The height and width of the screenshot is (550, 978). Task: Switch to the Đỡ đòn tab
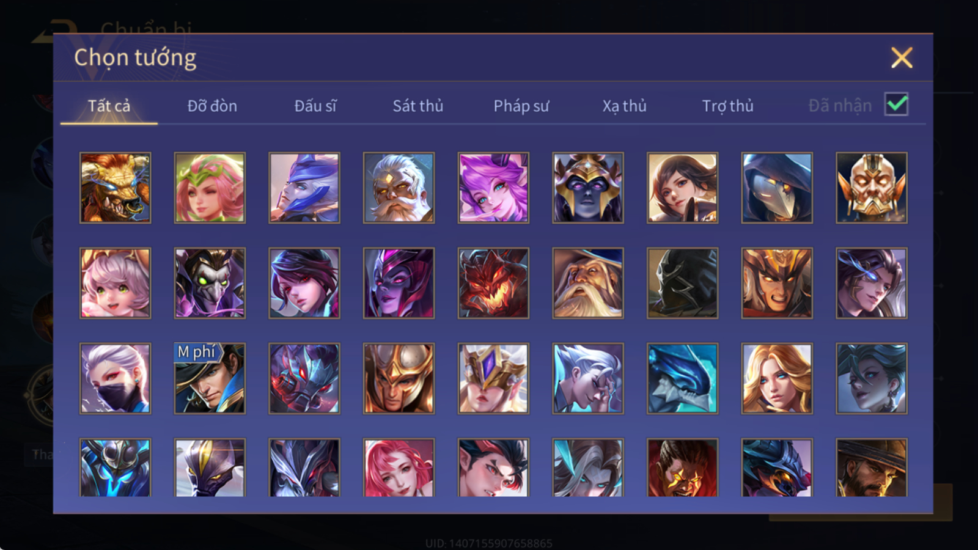(x=212, y=106)
